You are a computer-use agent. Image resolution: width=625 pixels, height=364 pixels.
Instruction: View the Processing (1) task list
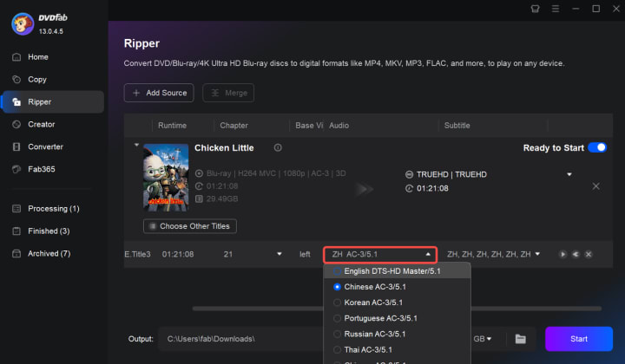pos(54,209)
